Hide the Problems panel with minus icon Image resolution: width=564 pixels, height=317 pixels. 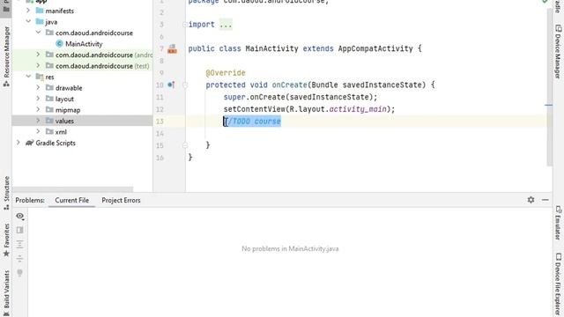(x=545, y=200)
